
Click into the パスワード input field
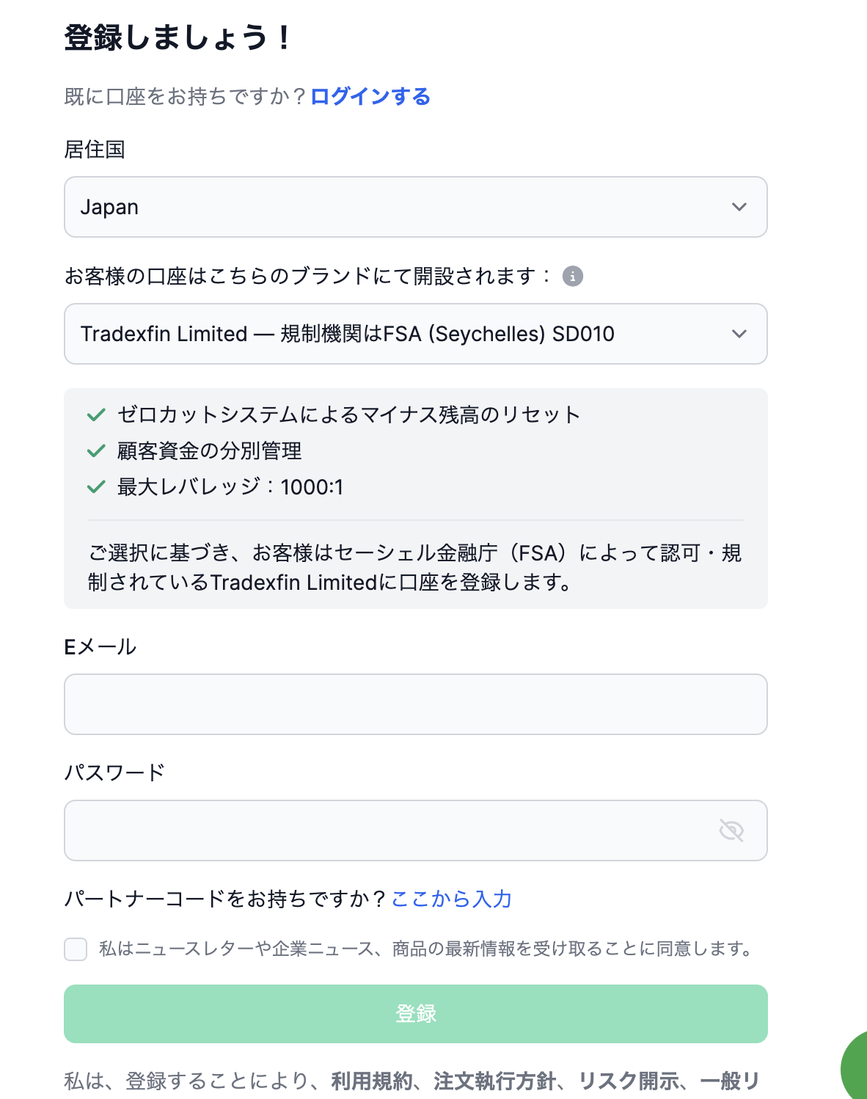[x=389, y=830]
